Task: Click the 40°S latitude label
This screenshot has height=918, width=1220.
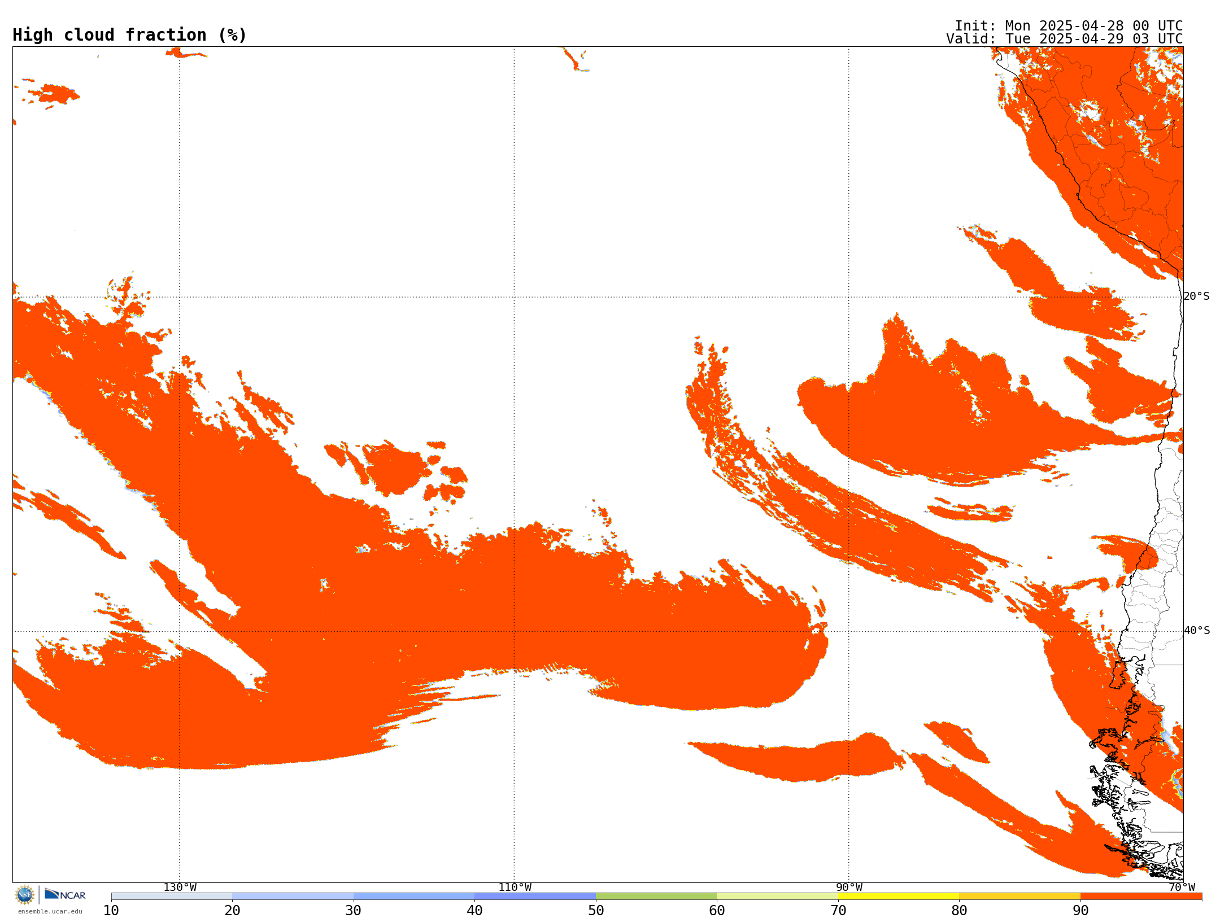Action: click(x=1197, y=631)
